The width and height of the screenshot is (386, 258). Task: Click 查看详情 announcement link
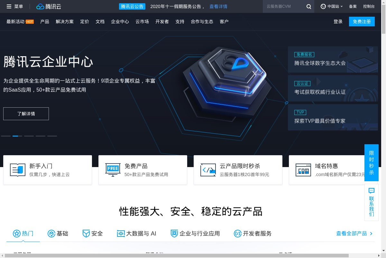pyautogui.click(x=218, y=6)
